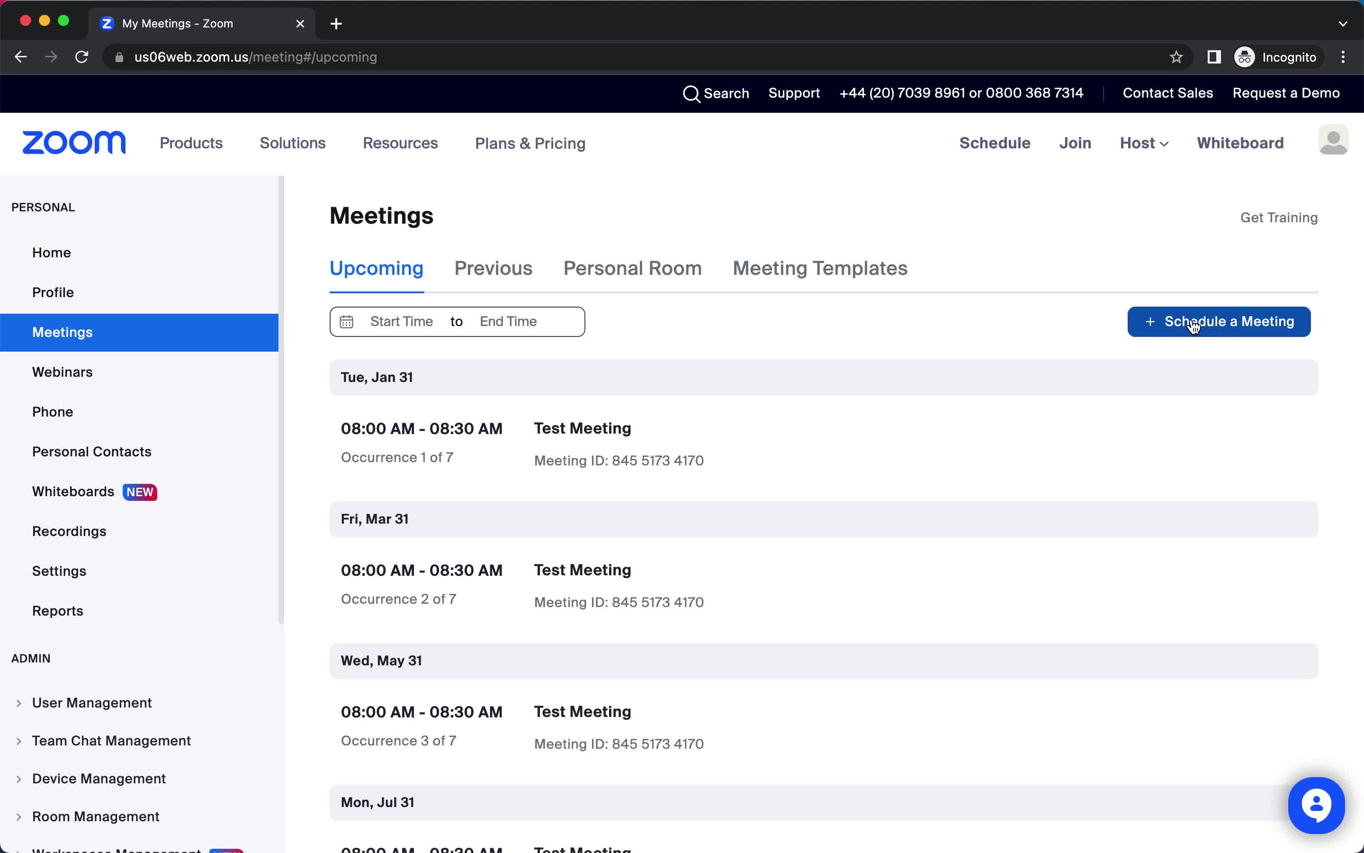Click the phone number in top bar
Image resolution: width=1364 pixels, height=853 pixels.
(x=961, y=93)
